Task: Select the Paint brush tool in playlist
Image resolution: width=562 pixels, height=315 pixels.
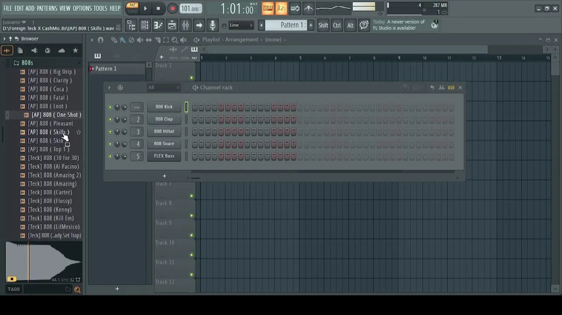Action: (x=123, y=40)
